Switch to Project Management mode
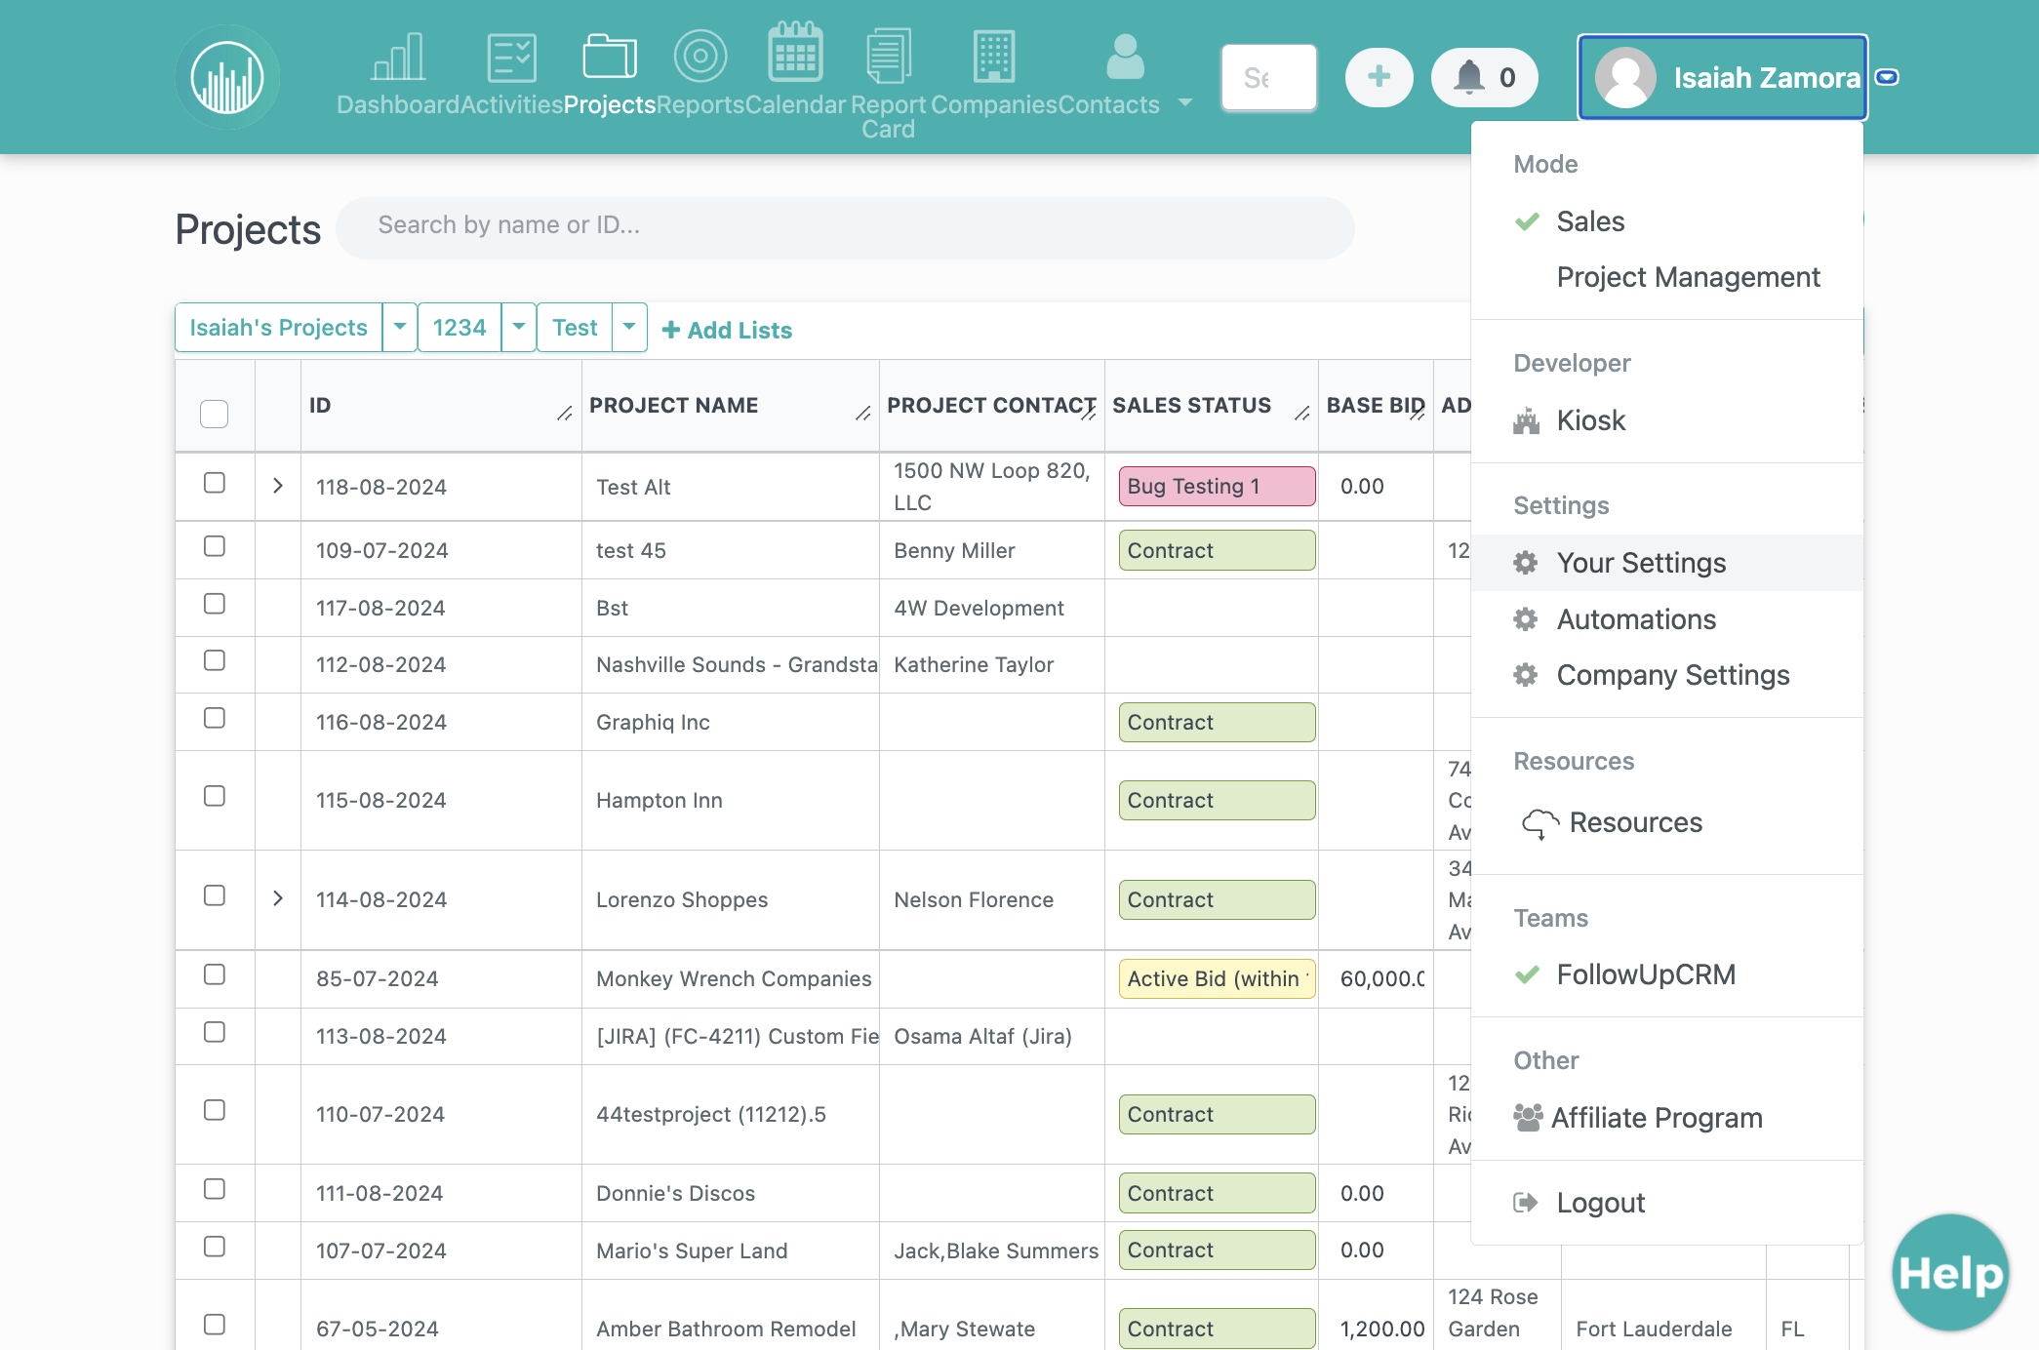The height and width of the screenshot is (1350, 2039). coord(1666,277)
